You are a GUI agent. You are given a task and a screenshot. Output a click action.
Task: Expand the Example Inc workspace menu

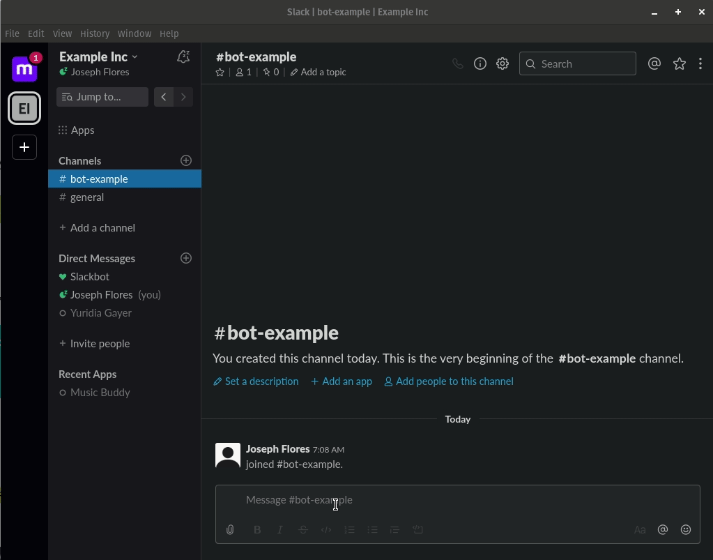(98, 57)
